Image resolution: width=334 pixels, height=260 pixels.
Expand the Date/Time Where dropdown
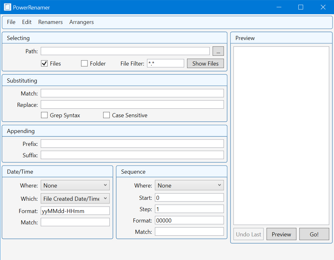pos(75,185)
